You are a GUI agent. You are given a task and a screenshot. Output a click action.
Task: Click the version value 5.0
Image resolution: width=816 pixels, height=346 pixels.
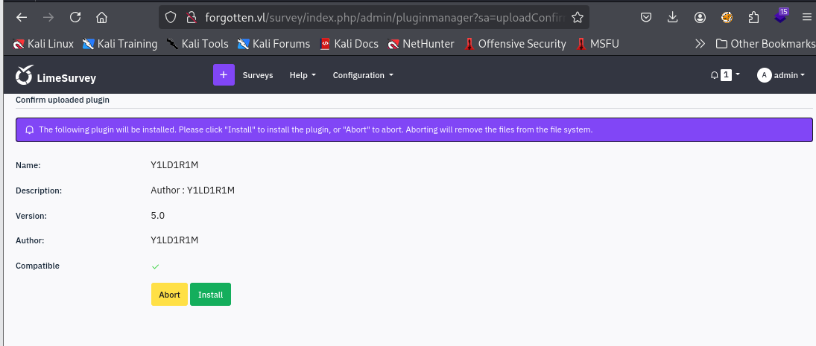click(158, 215)
